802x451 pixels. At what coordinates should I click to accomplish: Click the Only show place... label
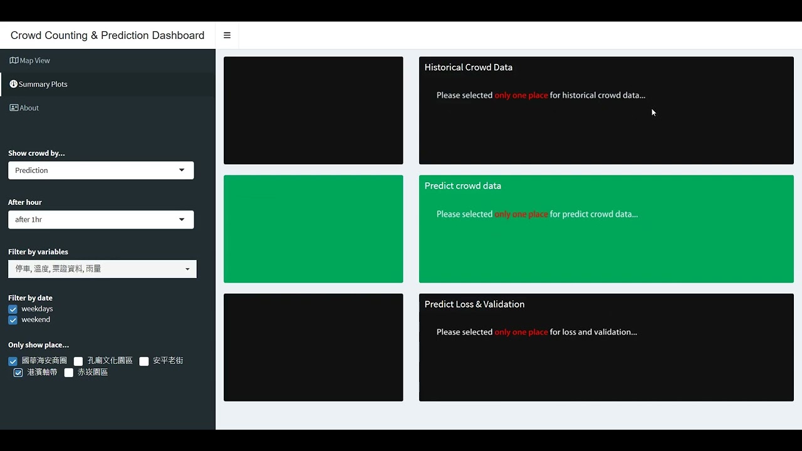pyautogui.click(x=38, y=345)
